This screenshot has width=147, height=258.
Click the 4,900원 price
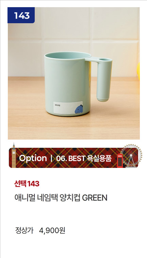[x=52, y=231]
